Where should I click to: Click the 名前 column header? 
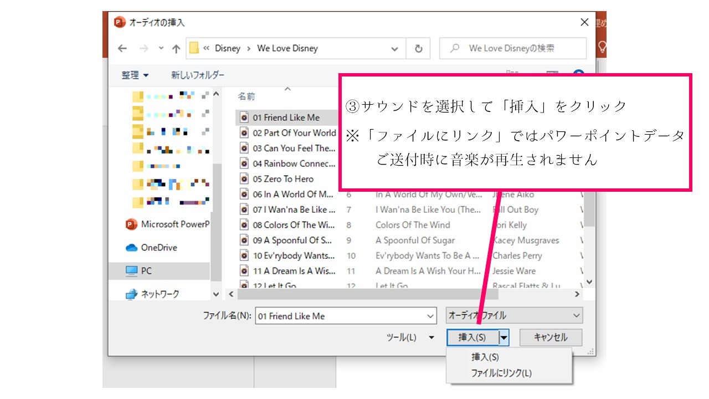click(x=246, y=96)
